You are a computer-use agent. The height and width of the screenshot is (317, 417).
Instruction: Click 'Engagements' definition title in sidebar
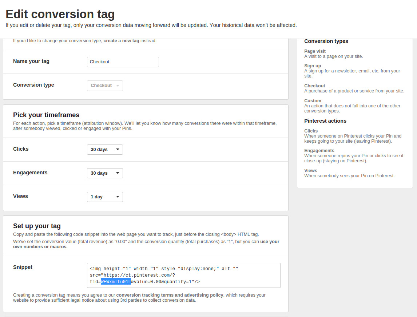coord(319,151)
